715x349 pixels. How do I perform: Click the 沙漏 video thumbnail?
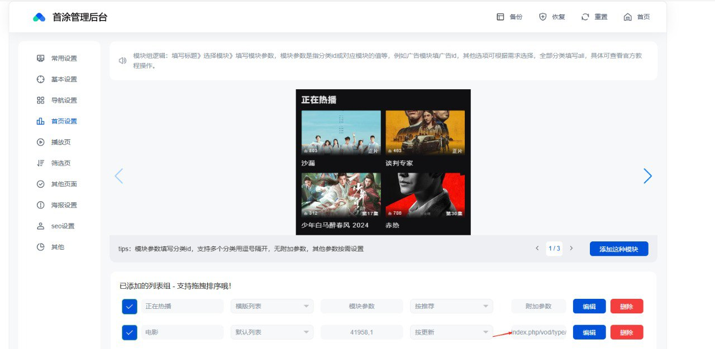pyautogui.click(x=341, y=133)
